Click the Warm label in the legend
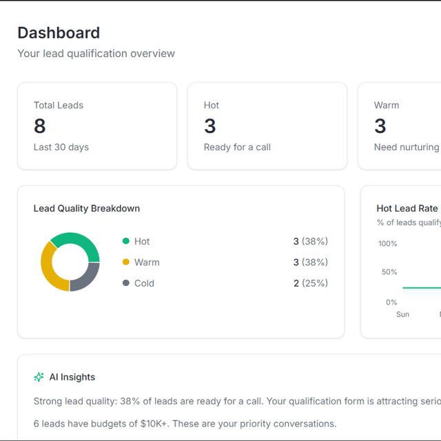This screenshot has height=441, width=441. (x=147, y=262)
